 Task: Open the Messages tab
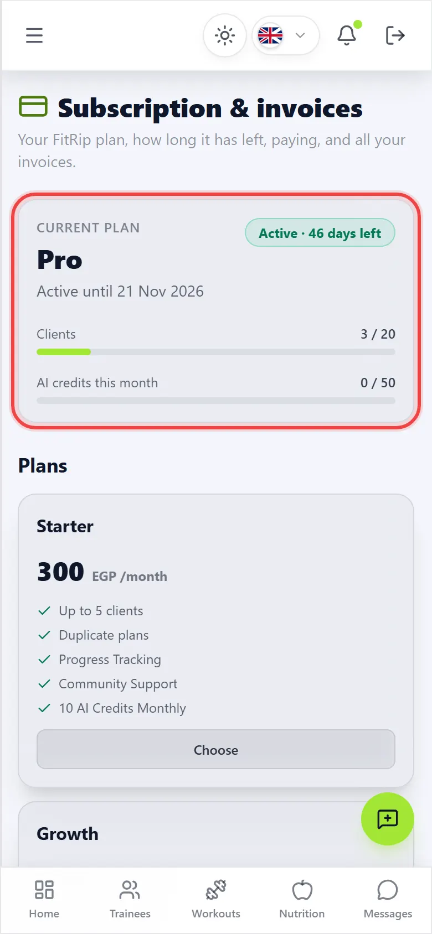click(388, 900)
